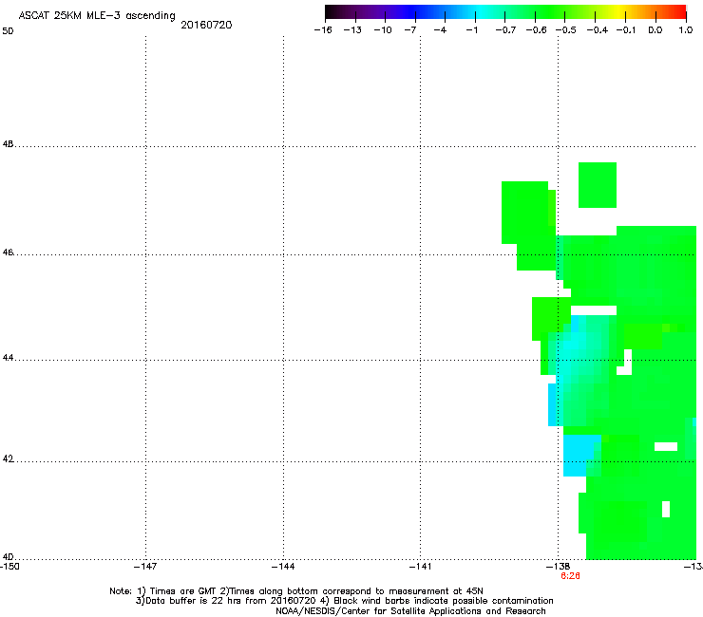This screenshot has width=703, height=617.
Task: Click the colorbar label -0.6
Action: (x=536, y=30)
